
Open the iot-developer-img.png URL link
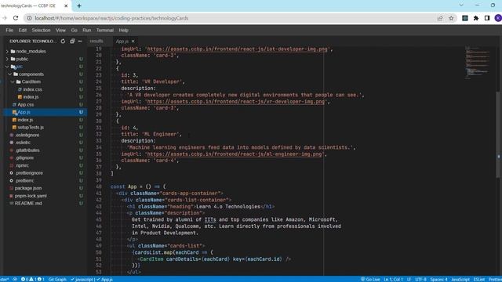[237, 49]
